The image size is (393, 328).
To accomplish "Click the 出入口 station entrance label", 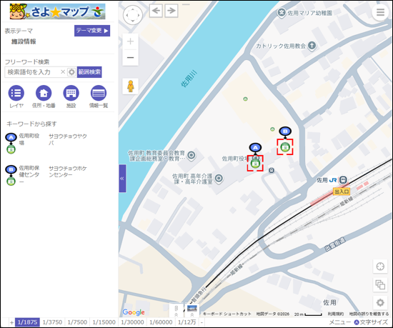I will point(342,192).
